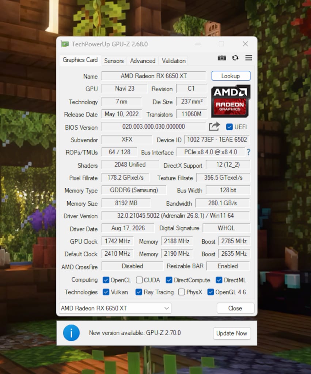Click the GPU Clock row Memory 2188 MHz
This screenshot has width=311, height=374.
point(177,241)
